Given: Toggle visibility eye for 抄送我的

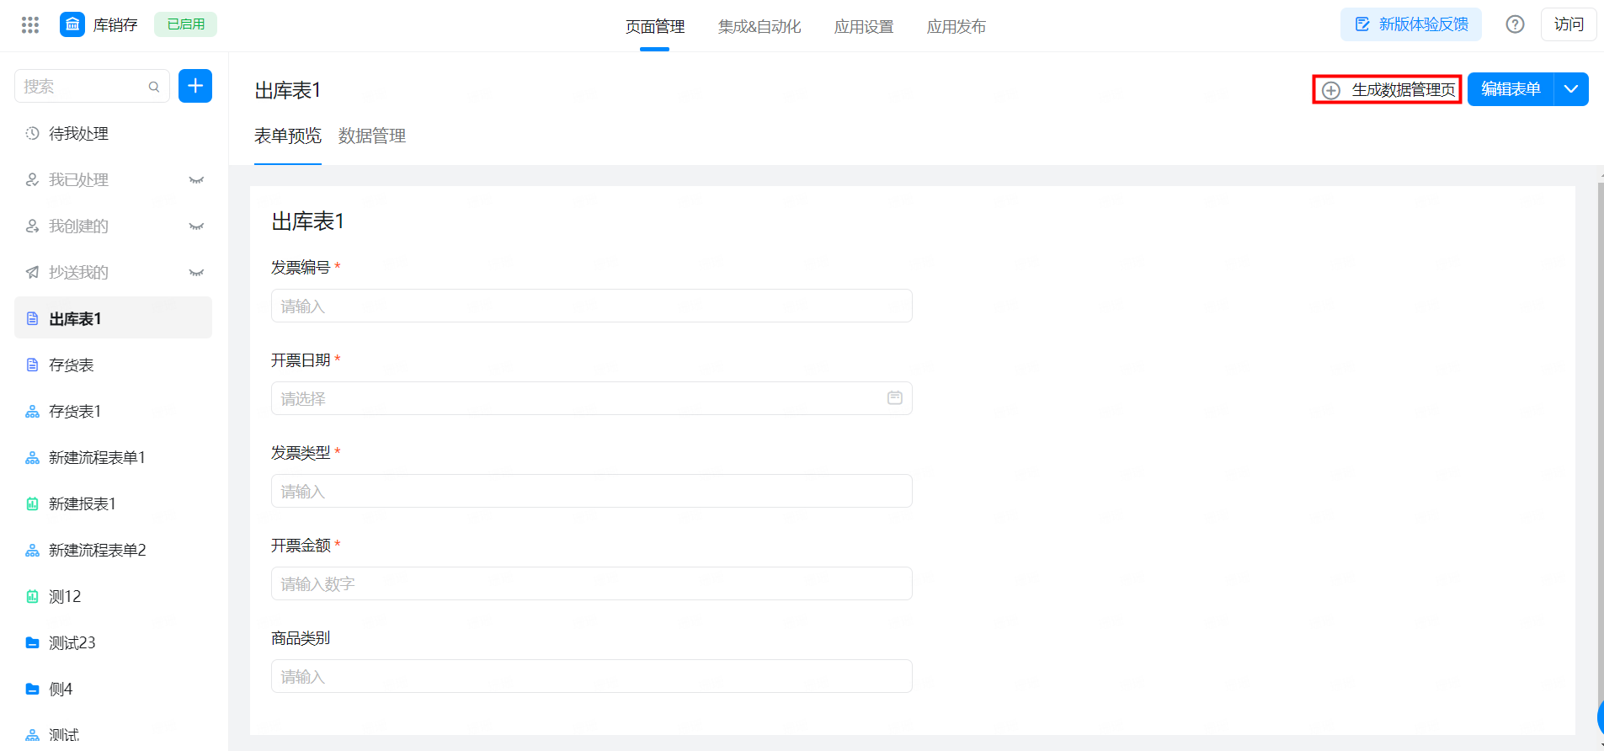Looking at the screenshot, I should pyautogui.click(x=196, y=273).
